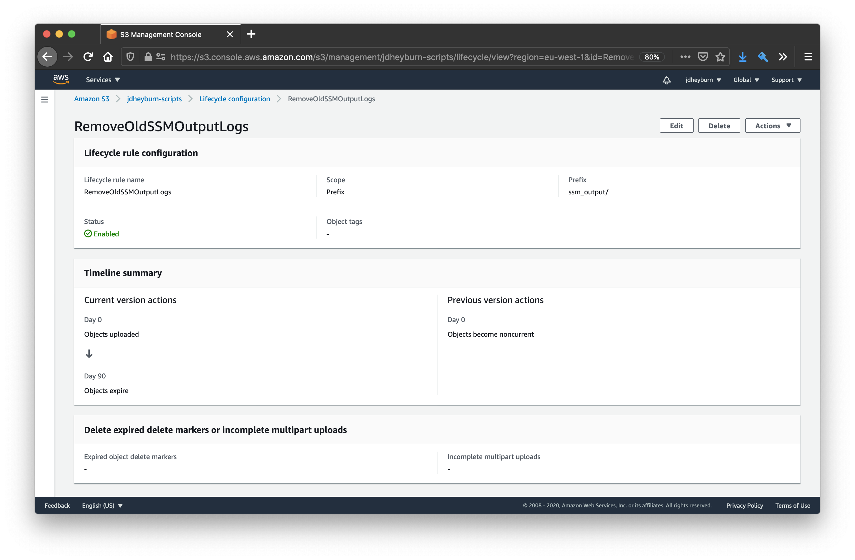
Task: Open a new browser tab with the plus icon
Action: pyautogui.click(x=251, y=34)
